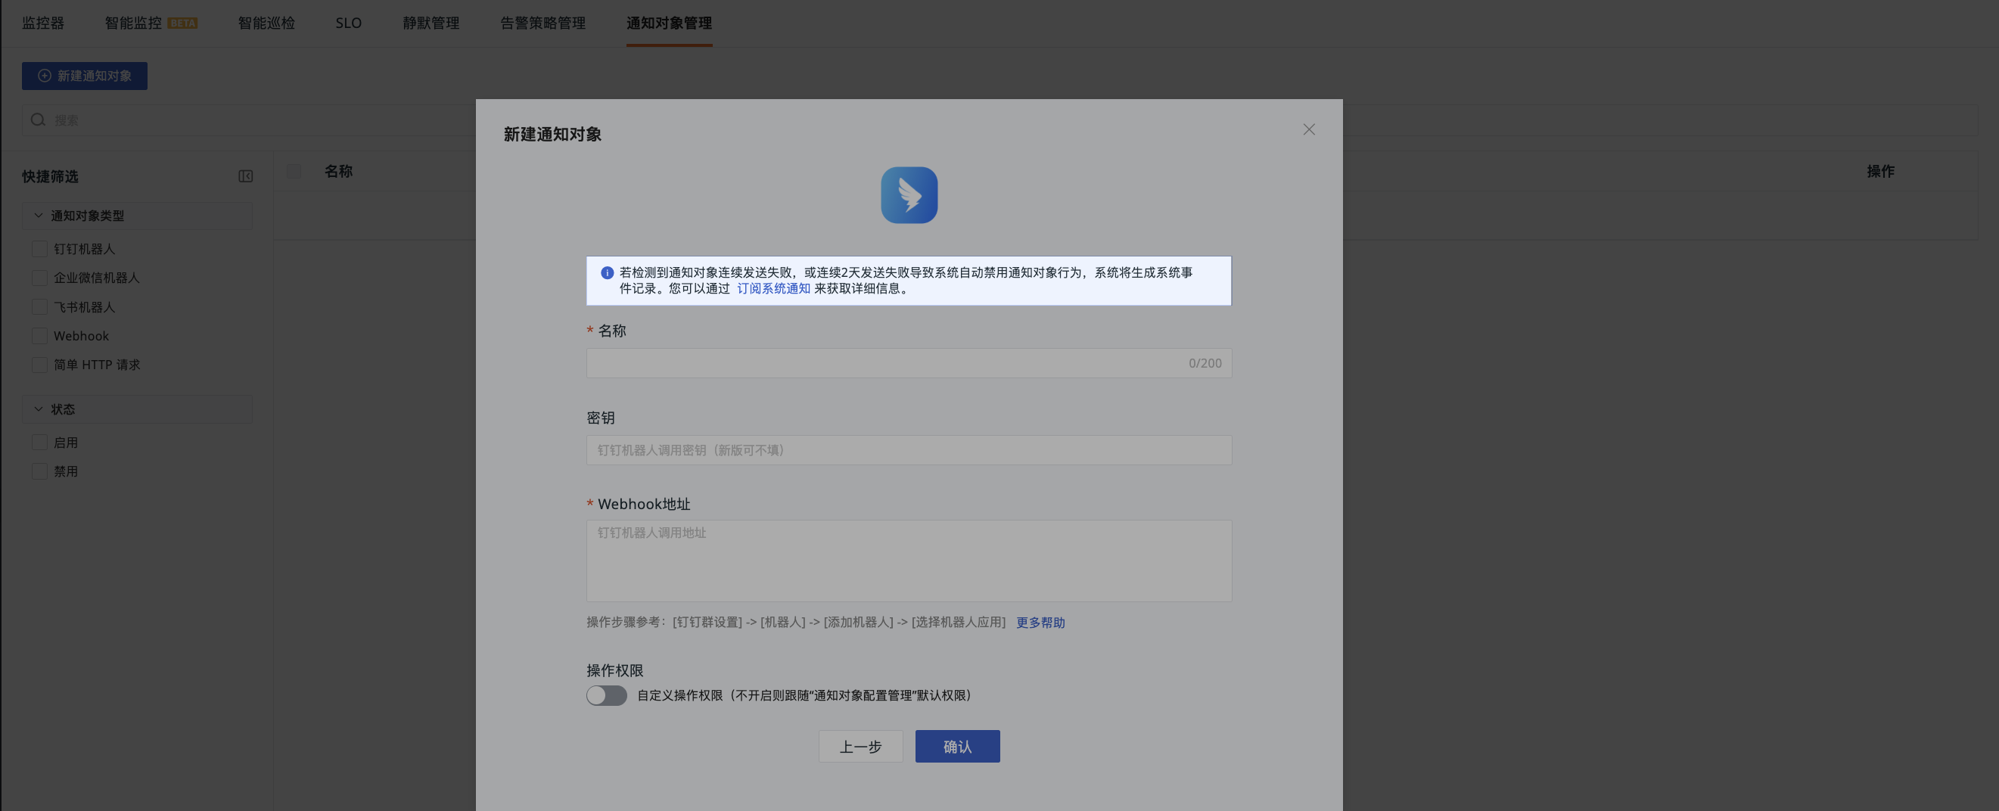The width and height of the screenshot is (1999, 811).
Task: Collapse the 快捷筛选 panel icon
Action: coord(245,176)
